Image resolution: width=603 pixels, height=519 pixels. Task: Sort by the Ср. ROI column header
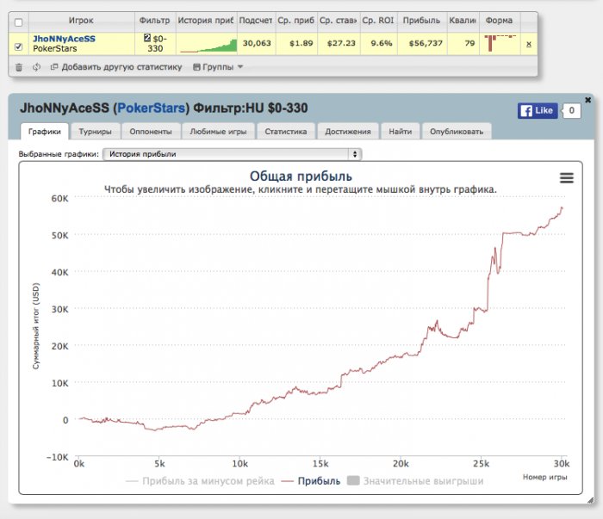pos(378,21)
